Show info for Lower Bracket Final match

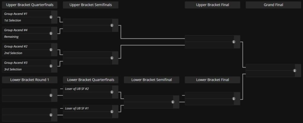click(x=234, y=99)
